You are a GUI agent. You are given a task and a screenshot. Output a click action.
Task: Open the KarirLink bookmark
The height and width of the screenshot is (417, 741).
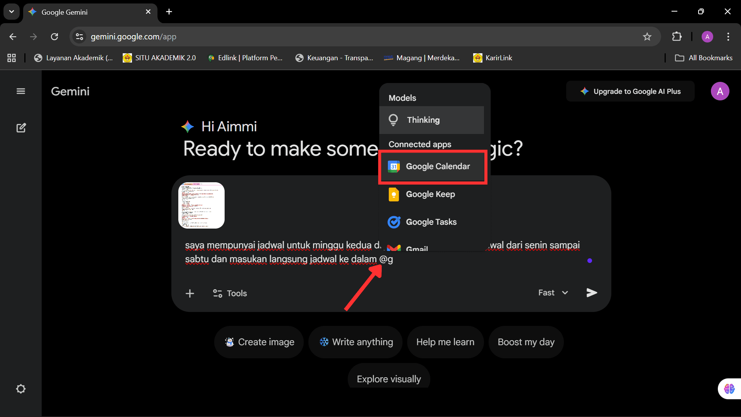pos(493,58)
